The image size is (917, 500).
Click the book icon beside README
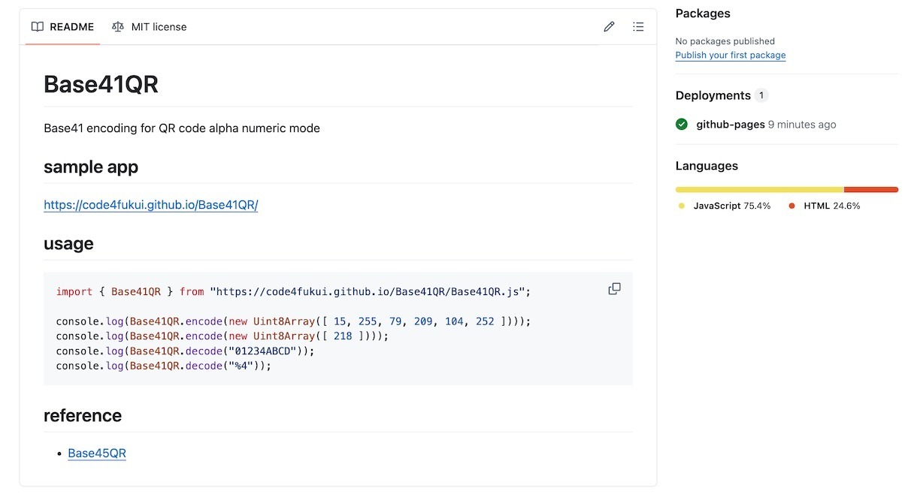click(x=38, y=27)
